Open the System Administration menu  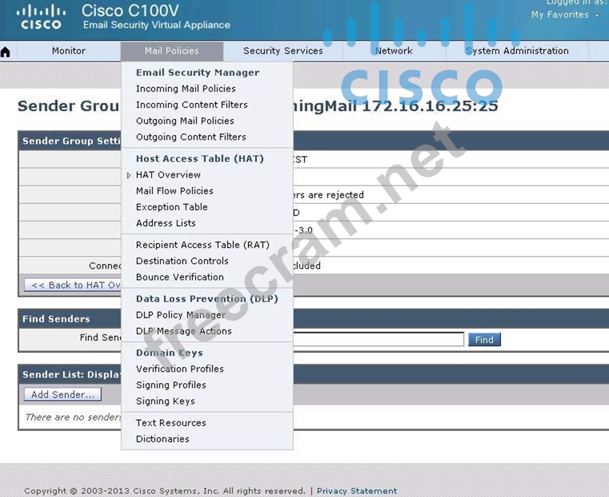pos(517,51)
